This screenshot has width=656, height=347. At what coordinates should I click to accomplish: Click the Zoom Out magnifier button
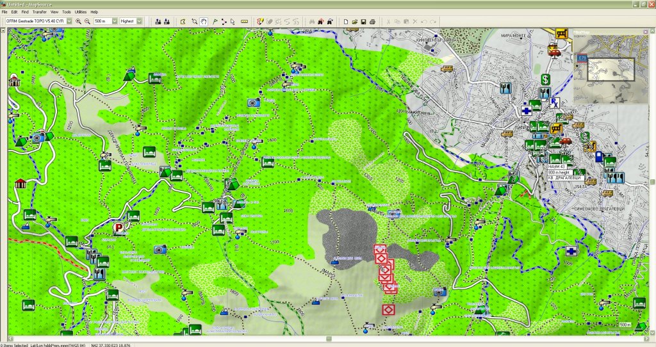86,21
